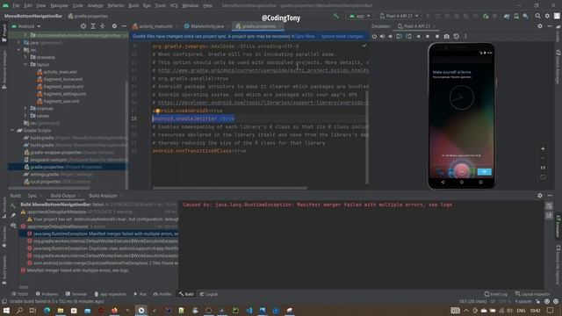The image size is (562, 316).
Task: Click Expand All icon in Project panel
Action: pyautogui.click(x=93, y=26)
